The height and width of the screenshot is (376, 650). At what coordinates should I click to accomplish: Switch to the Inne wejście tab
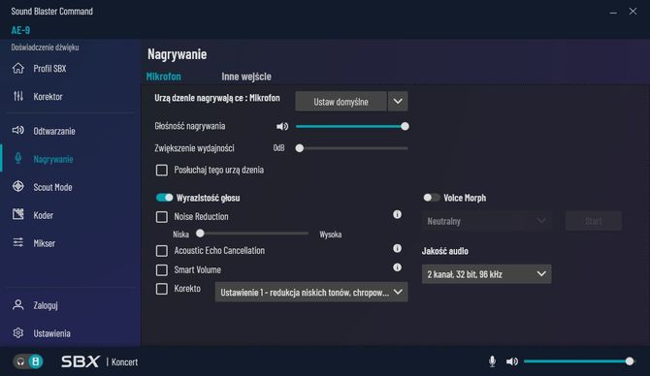tap(246, 77)
